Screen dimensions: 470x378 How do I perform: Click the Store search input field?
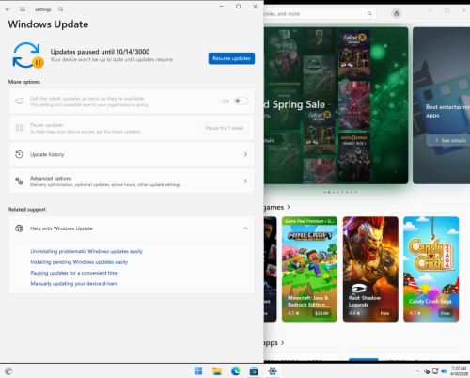315,14
